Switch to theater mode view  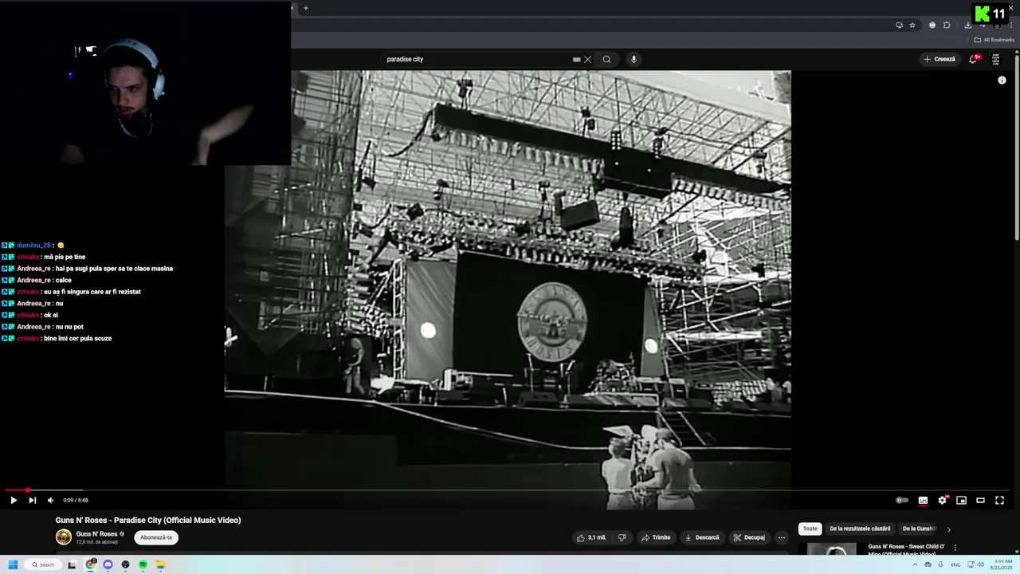tap(980, 500)
